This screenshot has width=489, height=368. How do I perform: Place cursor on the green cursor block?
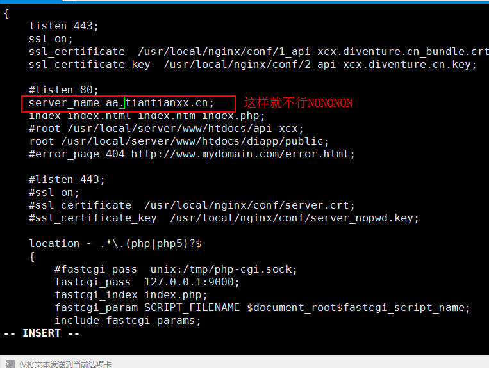tap(122, 103)
